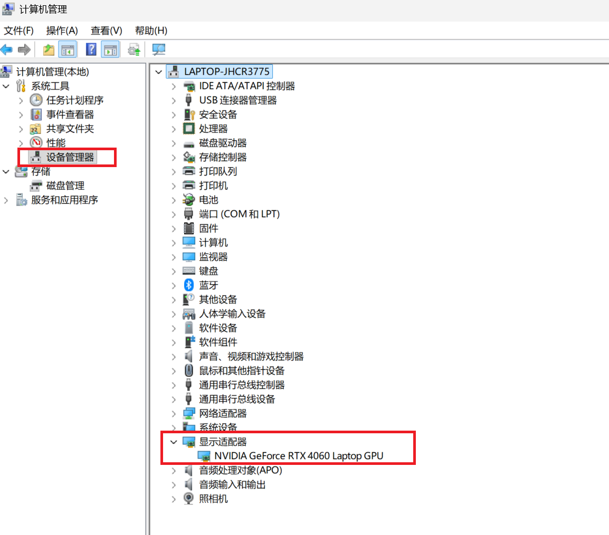
Task: Click the Forward arrow toolbar icon
Action: pos(24,50)
